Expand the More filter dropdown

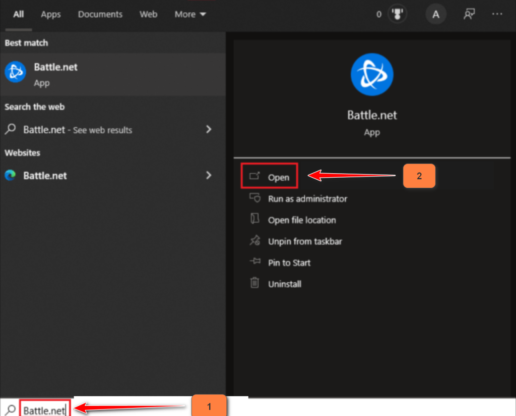(x=190, y=14)
